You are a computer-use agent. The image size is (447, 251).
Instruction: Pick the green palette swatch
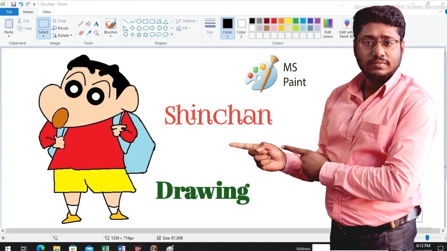pyautogui.click(x=296, y=21)
